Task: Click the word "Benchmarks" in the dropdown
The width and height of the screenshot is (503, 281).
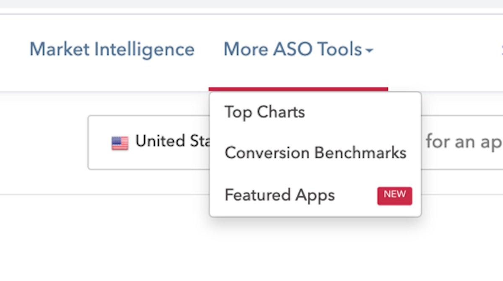Action: click(x=360, y=153)
